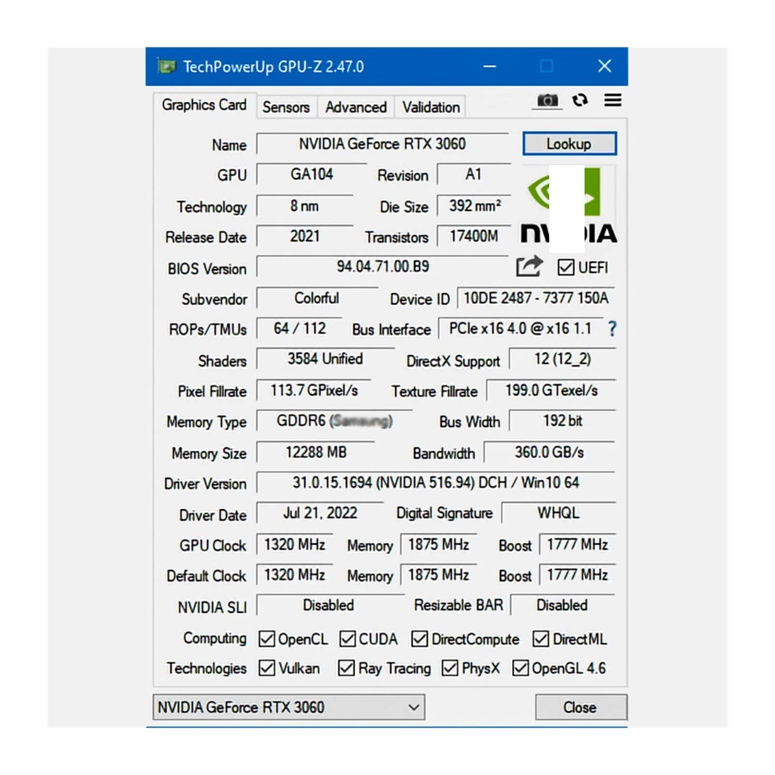Select the Graphics Card tab
775x775 pixels.
click(x=204, y=105)
